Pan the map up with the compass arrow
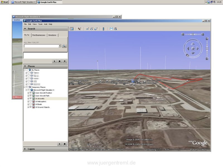 pos(193,44)
